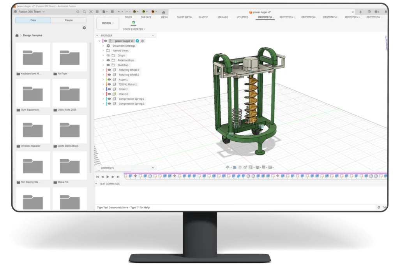Toggle visibility of Compression Spring:1
The width and height of the screenshot is (399, 266).
(109, 99)
